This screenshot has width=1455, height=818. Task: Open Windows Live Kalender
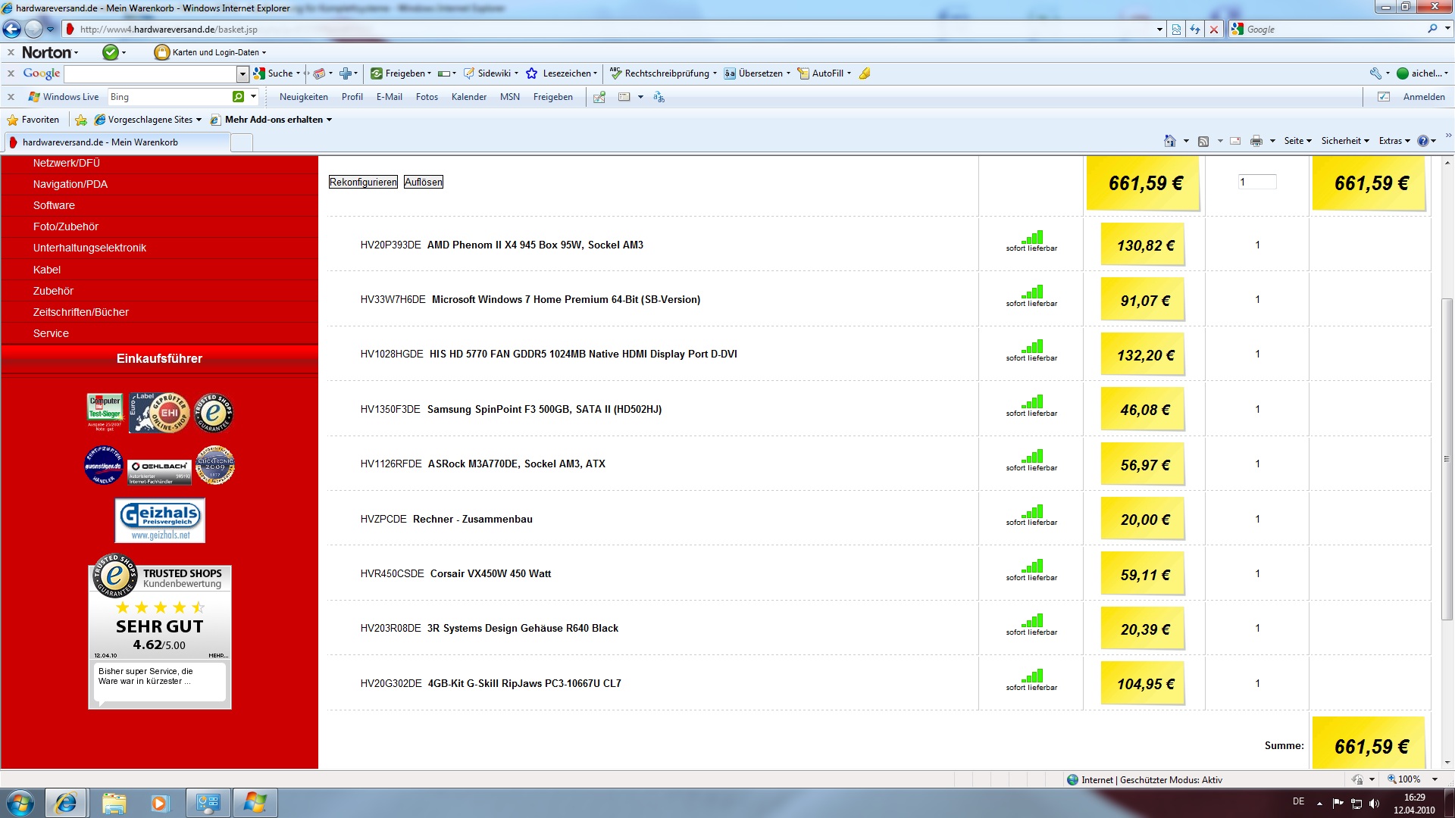click(x=468, y=97)
